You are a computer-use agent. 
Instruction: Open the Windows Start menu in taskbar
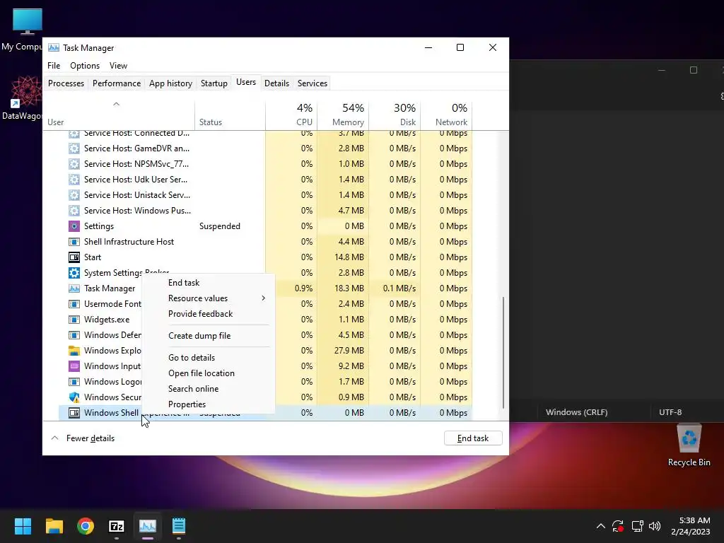pyautogui.click(x=23, y=526)
